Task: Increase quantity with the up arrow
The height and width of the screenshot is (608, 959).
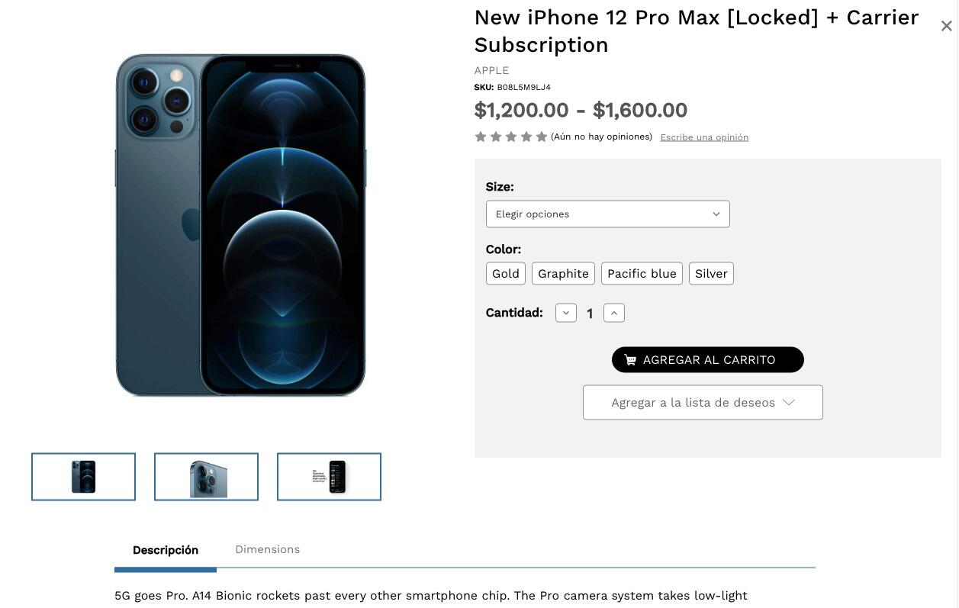Action: (614, 313)
